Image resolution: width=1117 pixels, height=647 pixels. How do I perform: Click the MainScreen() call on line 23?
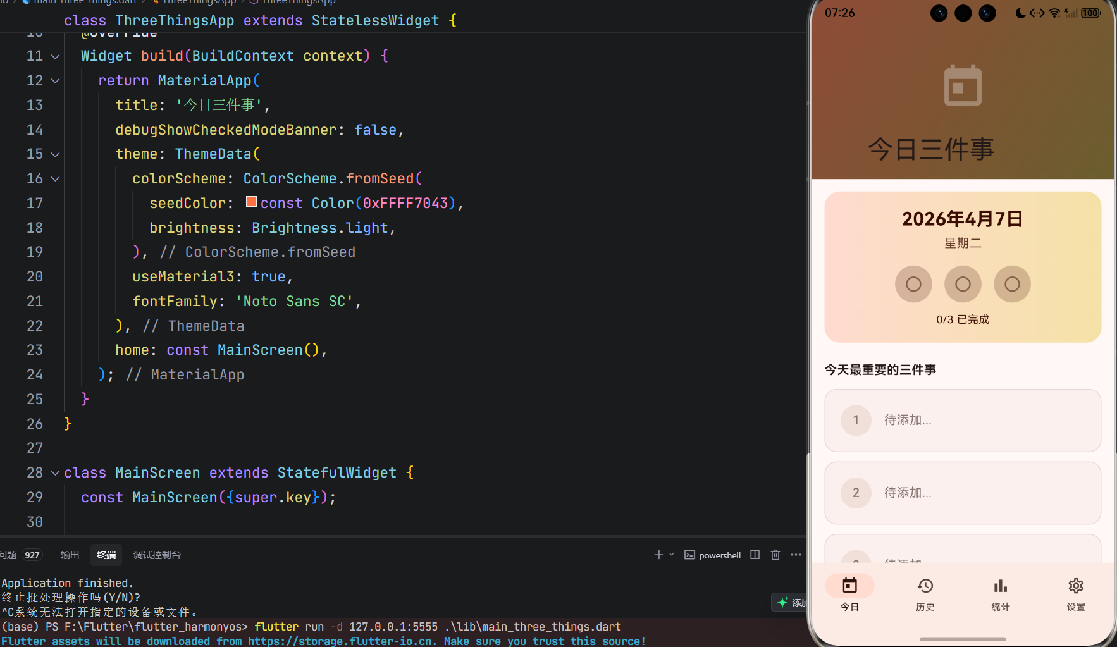click(x=268, y=350)
